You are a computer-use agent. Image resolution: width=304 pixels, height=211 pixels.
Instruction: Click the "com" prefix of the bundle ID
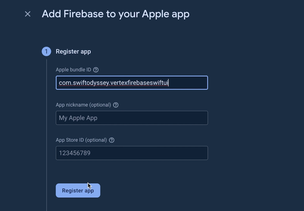(x=64, y=83)
